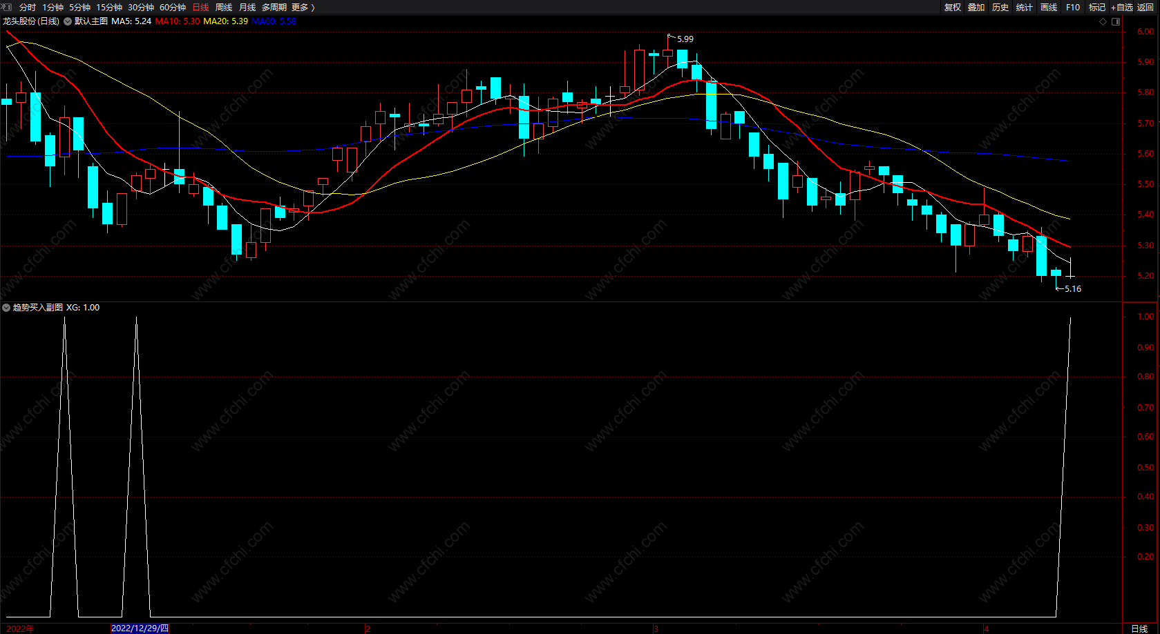Click the 0.50 sub-chart axis label
This screenshot has width=1160, height=634.
[1145, 468]
